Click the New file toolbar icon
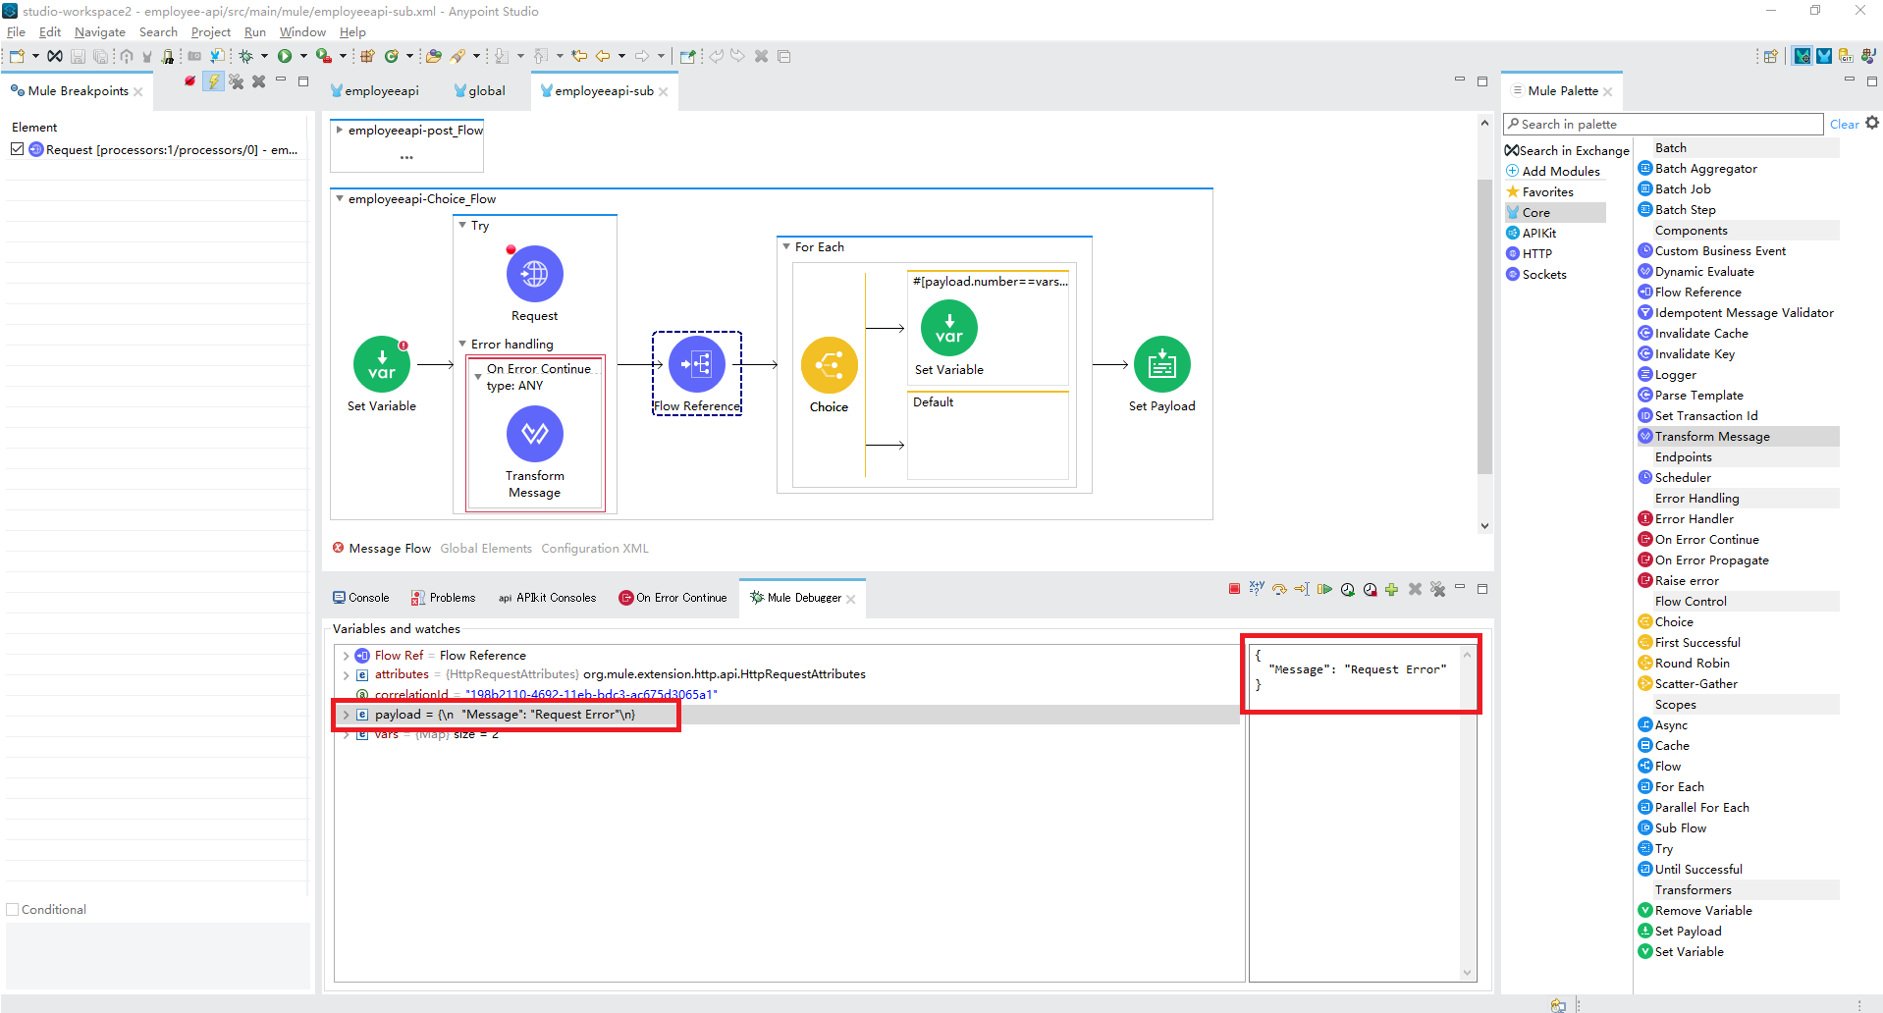1883x1013 pixels. point(17,56)
